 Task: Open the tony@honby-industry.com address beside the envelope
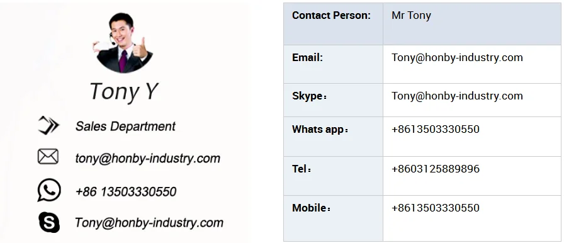(x=147, y=158)
